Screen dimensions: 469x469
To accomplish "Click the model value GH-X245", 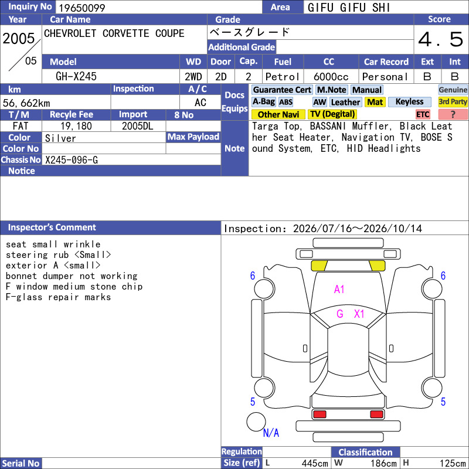I will [x=76, y=76].
